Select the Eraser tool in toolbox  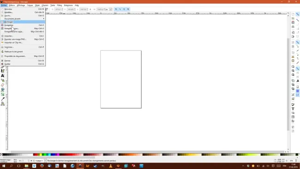click(x=3, y=85)
